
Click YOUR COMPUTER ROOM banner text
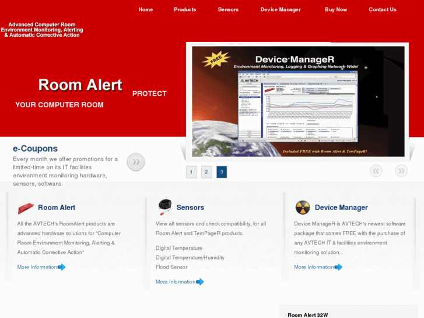pyautogui.click(x=59, y=105)
